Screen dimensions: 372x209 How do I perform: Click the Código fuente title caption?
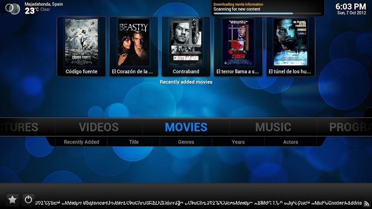(x=81, y=72)
